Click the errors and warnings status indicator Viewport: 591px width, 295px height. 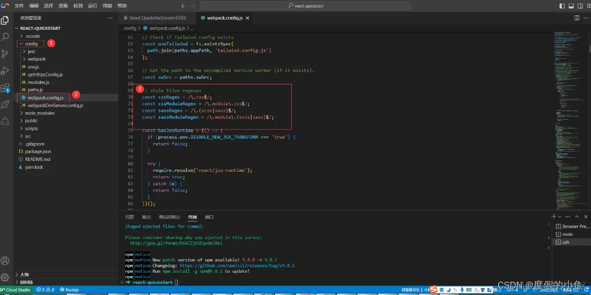pos(45,290)
